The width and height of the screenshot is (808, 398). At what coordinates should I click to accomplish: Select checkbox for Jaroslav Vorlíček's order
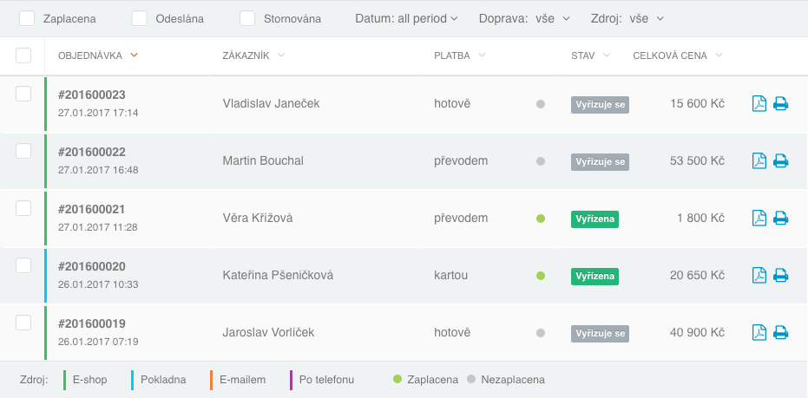[23, 323]
